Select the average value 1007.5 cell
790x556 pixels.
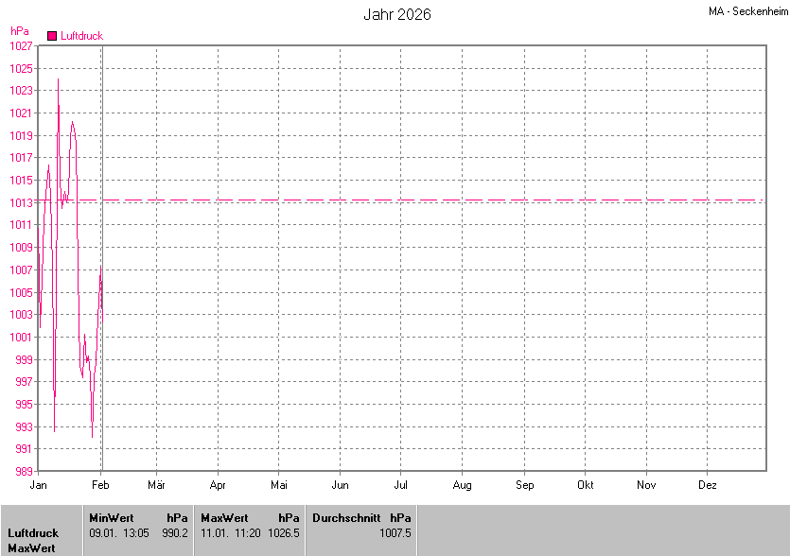[395, 533]
